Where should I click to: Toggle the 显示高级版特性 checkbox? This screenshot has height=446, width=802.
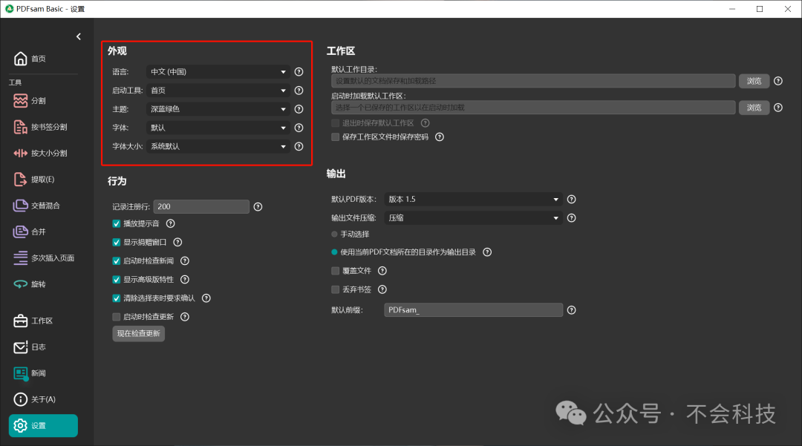coord(117,280)
